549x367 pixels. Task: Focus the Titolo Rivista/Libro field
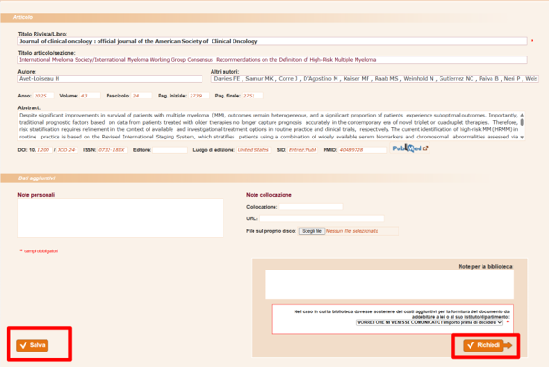click(273, 41)
